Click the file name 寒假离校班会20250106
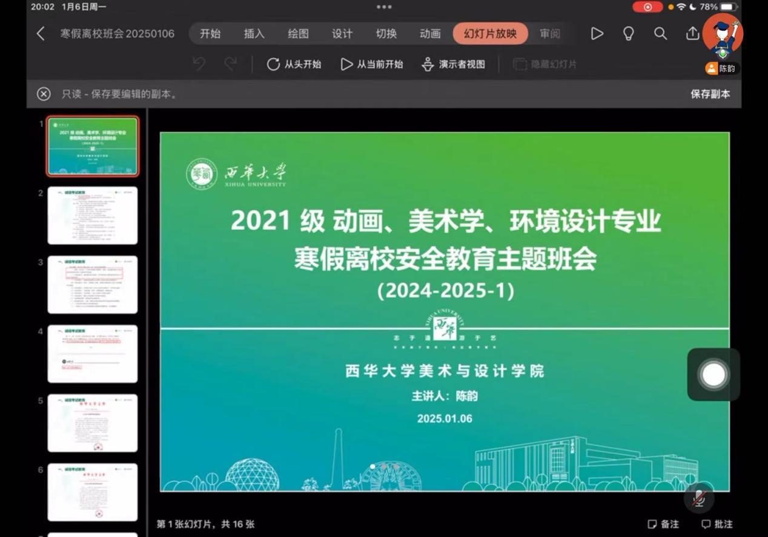This screenshot has width=768, height=537. [118, 34]
